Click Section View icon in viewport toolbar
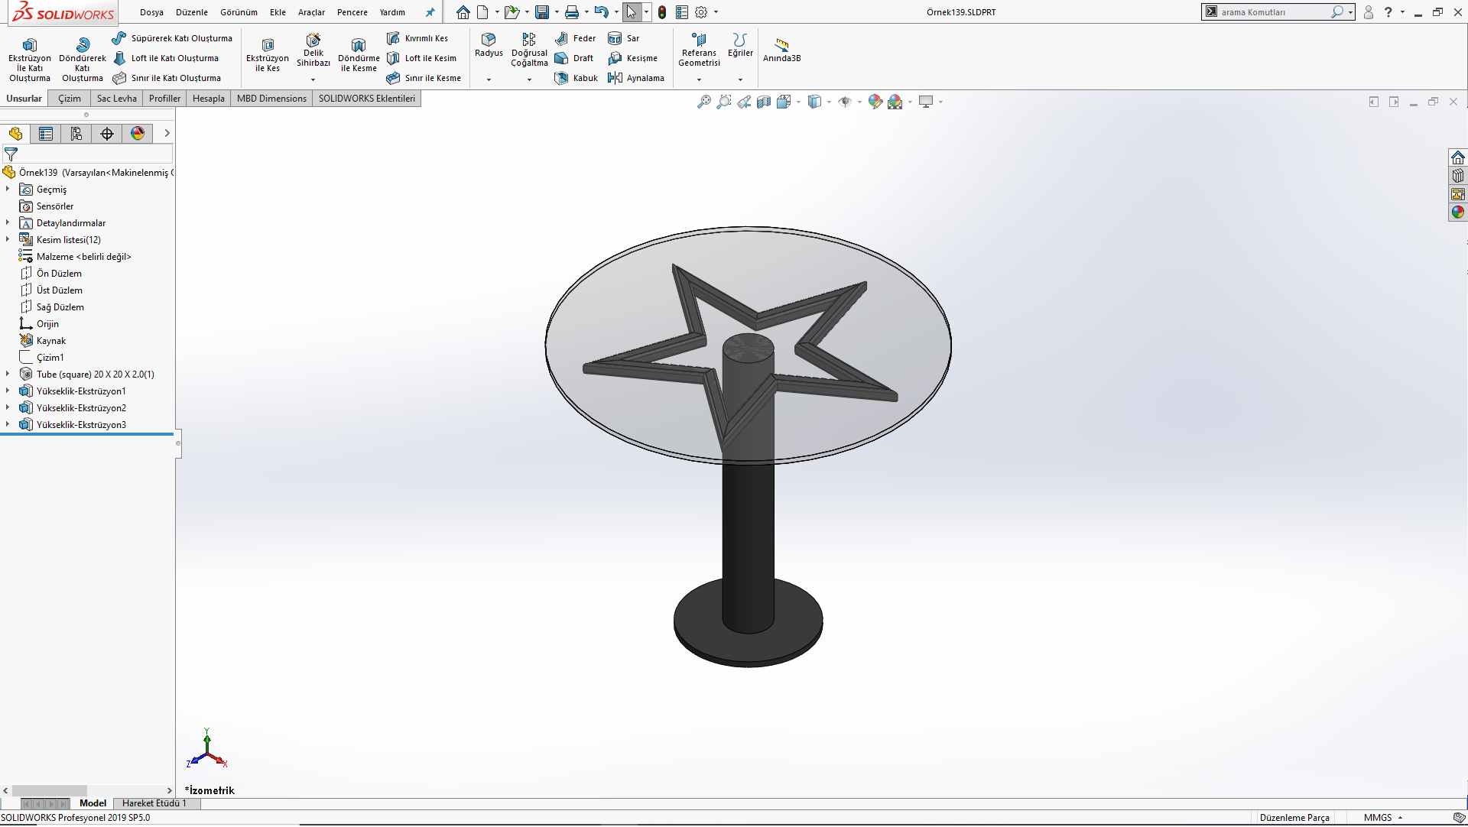The width and height of the screenshot is (1468, 827). pyautogui.click(x=764, y=102)
